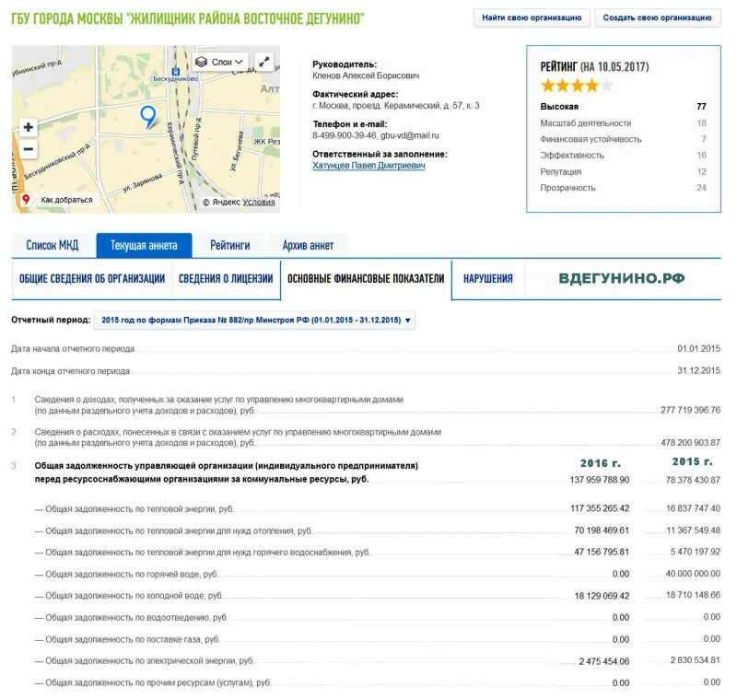Viewport: 737px width, 699px height.
Task: Click the 2016 total debt 137 959 788.90
Action: coord(600,480)
